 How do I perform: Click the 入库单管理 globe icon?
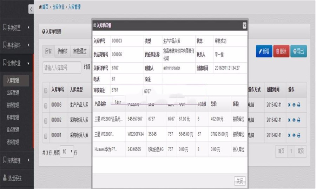tap(44, 31)
